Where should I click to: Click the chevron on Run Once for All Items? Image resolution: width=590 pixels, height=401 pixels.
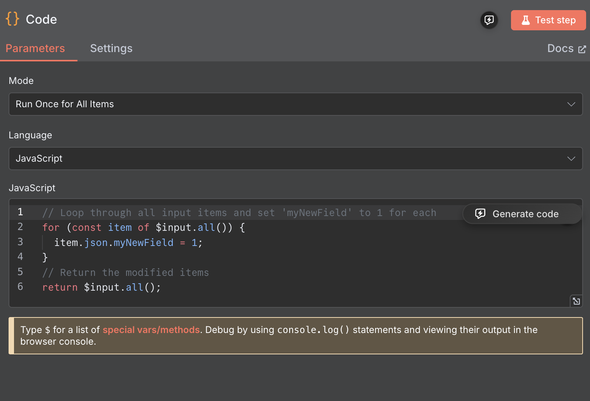571,104
